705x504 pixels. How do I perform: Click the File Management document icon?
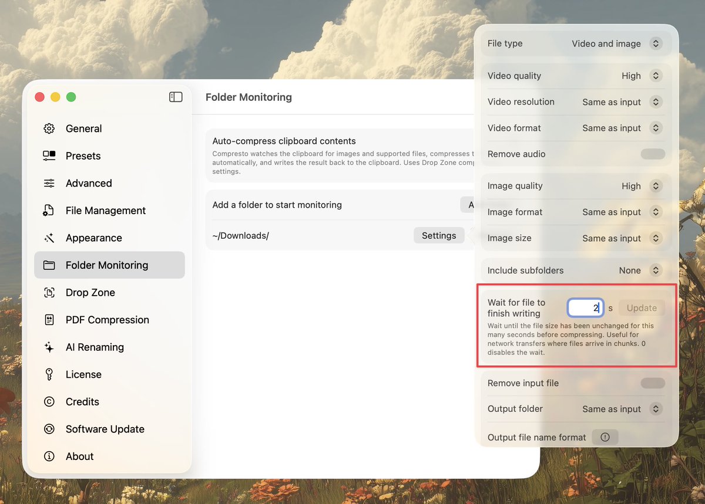(x=49, y=211)
